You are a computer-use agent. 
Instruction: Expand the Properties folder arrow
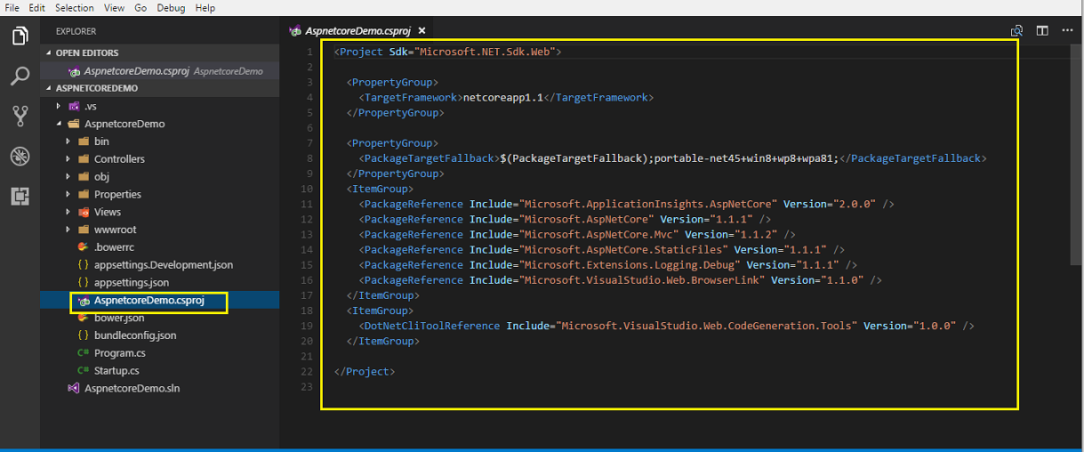[x=68, y=194]
